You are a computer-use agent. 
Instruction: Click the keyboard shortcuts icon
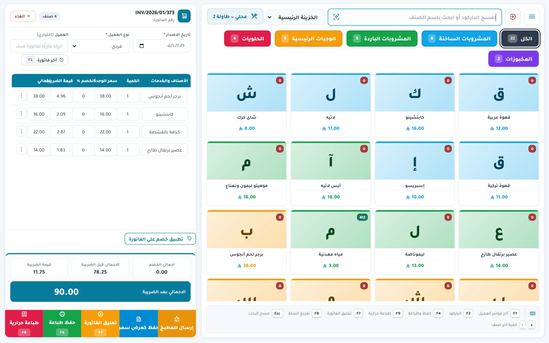[x=532, y=313]
